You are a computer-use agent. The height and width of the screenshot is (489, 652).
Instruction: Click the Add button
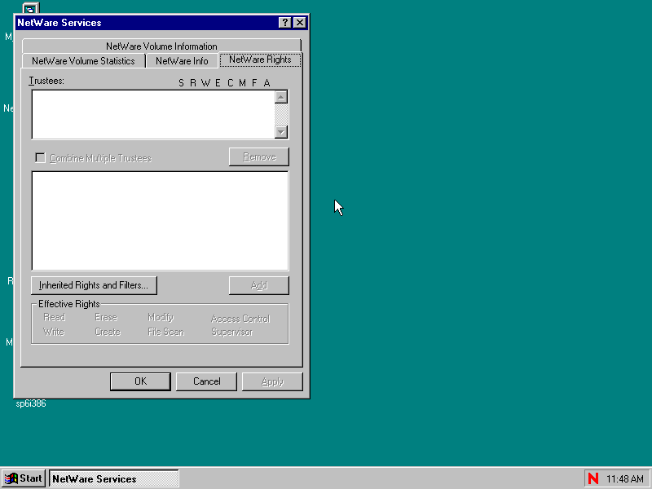[259, 285]
